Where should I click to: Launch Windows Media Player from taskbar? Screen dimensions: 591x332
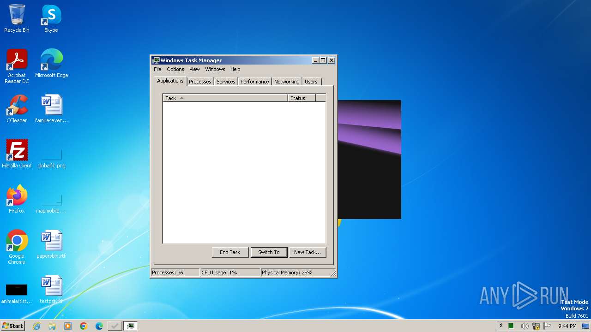(68, 326)
